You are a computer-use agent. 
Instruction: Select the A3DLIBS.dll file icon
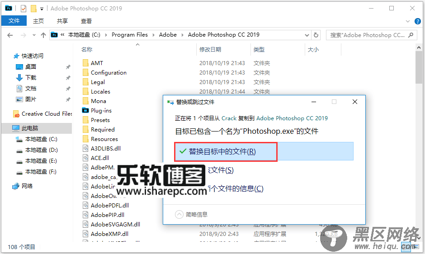tap(85, 148)
